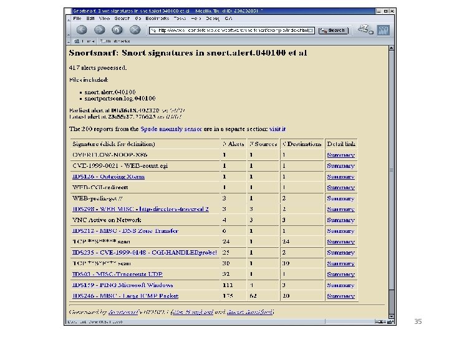Viewport: 449px width, 337px height.
Task: Collapse the personal toolbar using its grippy
Action: click(69, 41)
